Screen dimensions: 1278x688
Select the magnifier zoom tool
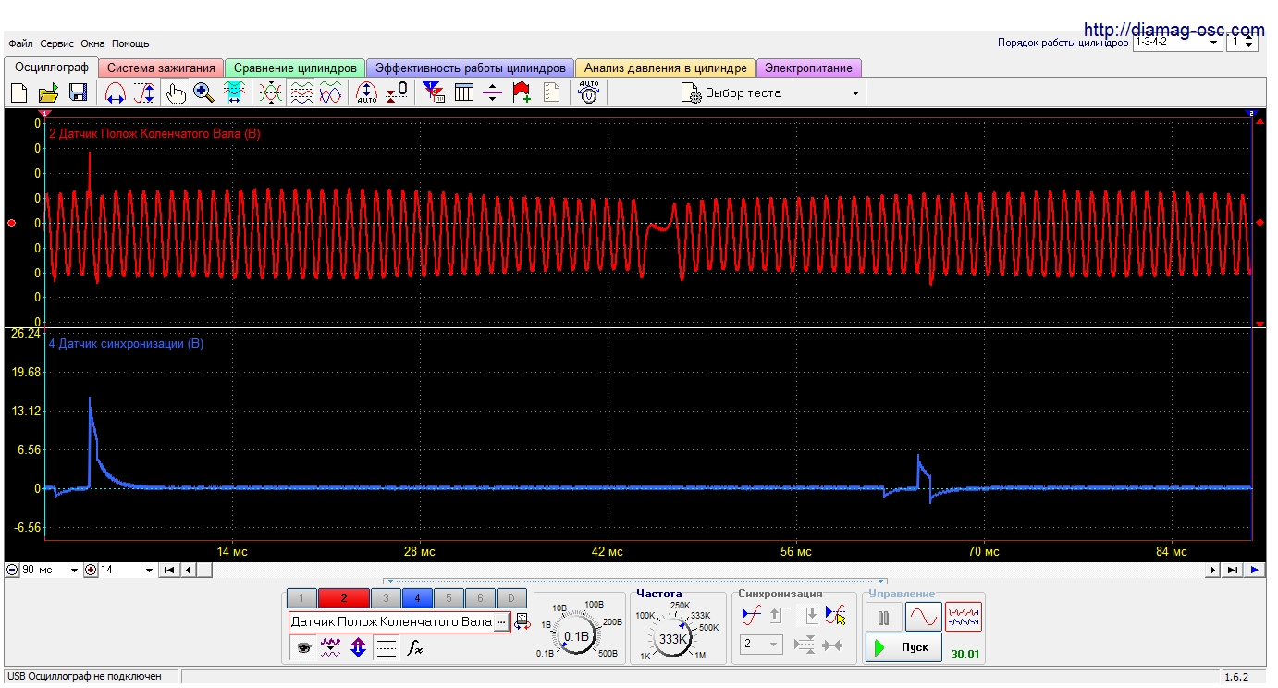click(203, 92)
